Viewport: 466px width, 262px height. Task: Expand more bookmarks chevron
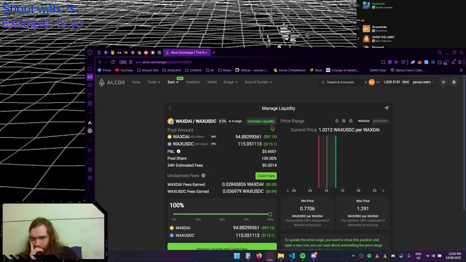(x=461, y=70)
